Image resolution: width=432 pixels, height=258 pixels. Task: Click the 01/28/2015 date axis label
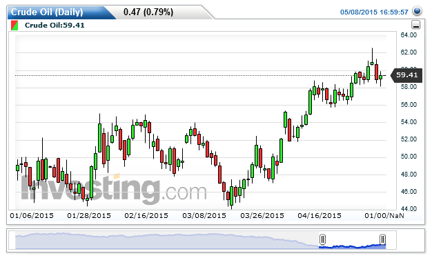(89, 216)
